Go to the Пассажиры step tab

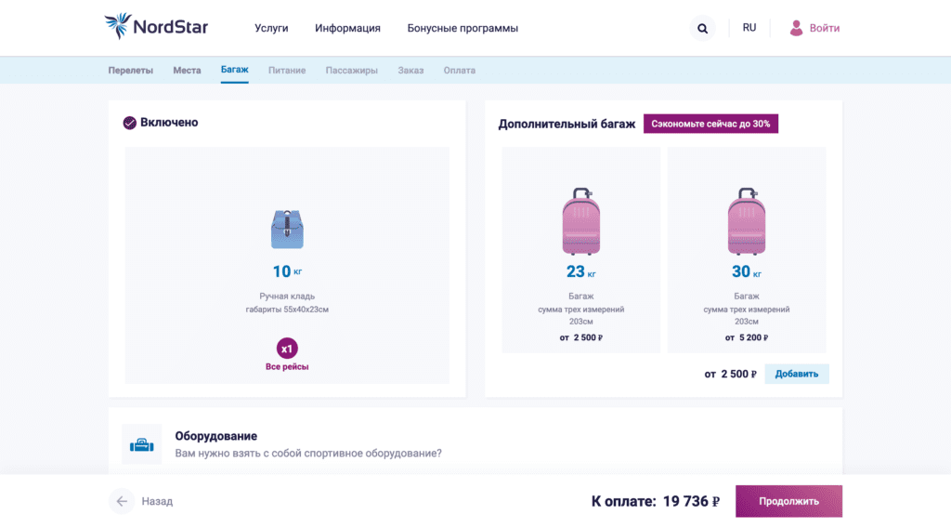coord(352,71)
